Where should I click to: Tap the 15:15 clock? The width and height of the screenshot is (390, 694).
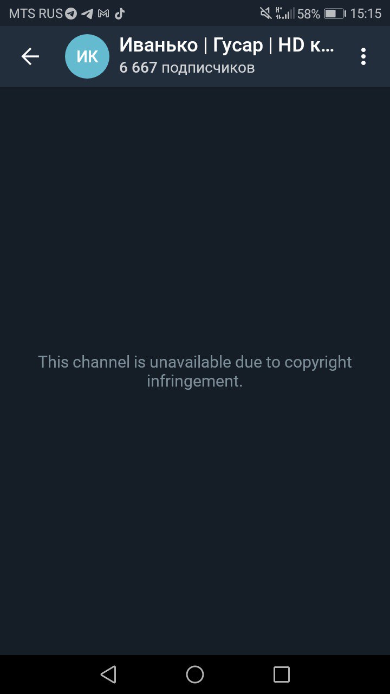pyautogui.click(x=366, y=14)
